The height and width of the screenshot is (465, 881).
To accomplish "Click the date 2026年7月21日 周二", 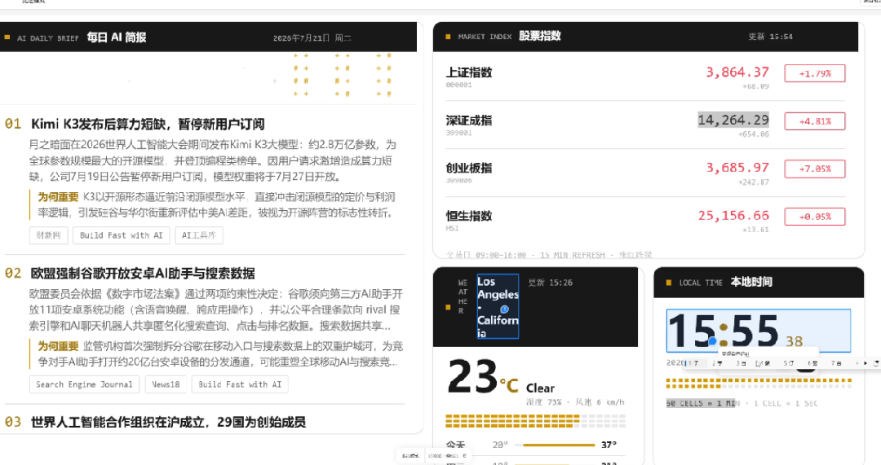I will coord(312,38).
